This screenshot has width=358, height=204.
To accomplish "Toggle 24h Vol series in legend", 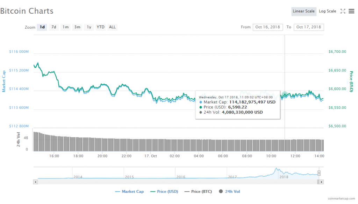I will coord(230,191).
